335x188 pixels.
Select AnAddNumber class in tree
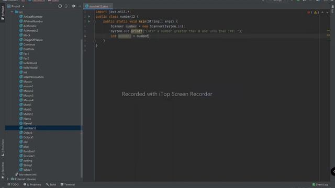(31, 17)
